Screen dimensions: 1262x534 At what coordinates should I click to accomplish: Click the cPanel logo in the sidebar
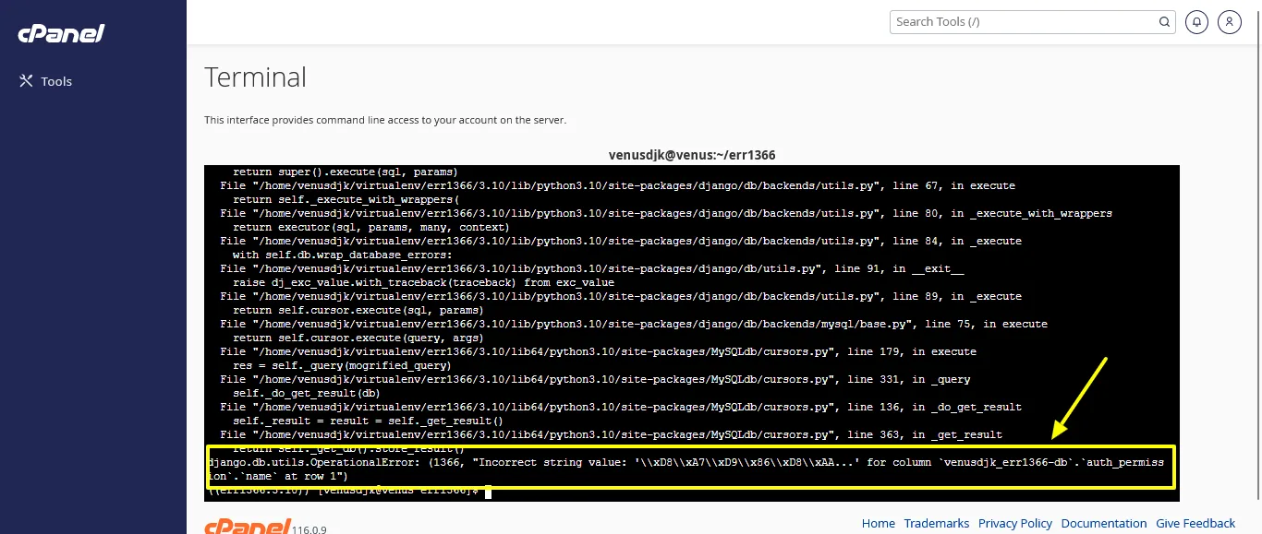(x=61, y=33)
